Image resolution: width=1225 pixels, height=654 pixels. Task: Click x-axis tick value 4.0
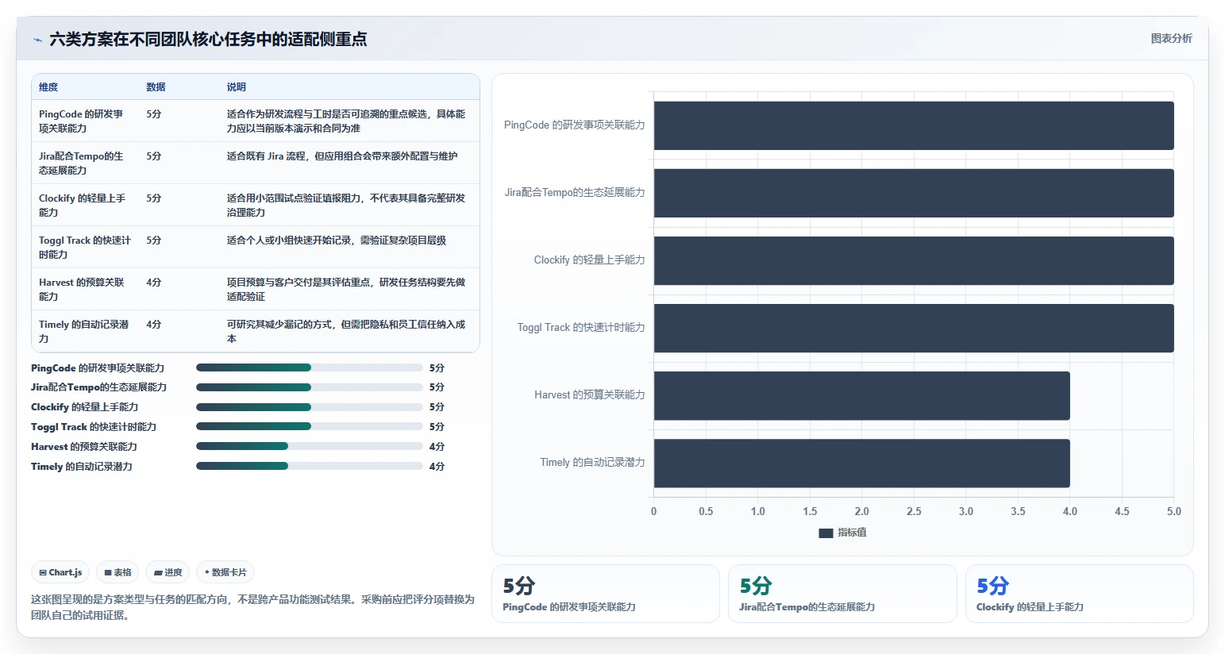click(x=1070, y=511)
